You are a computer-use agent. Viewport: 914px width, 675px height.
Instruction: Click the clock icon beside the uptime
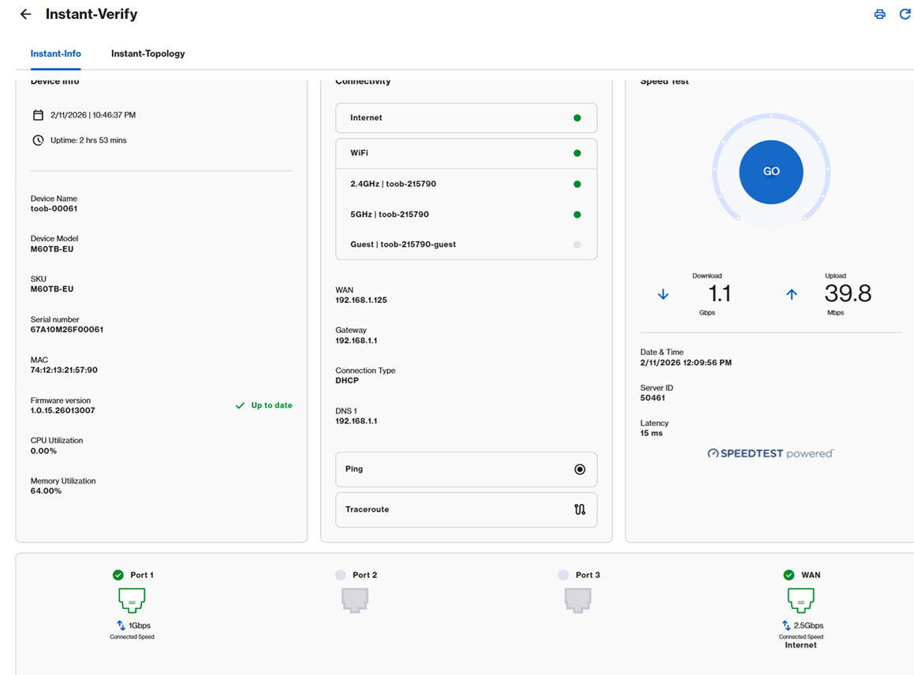pyautogui.click(x=39, y=140)
